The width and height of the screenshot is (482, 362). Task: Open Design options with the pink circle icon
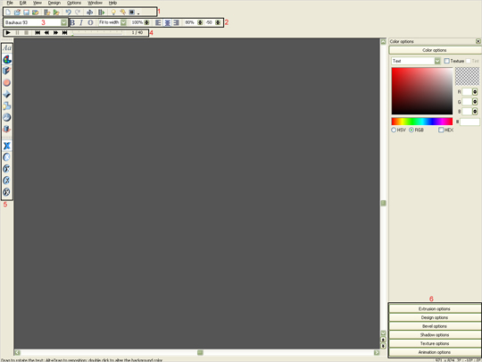point(7,82)
